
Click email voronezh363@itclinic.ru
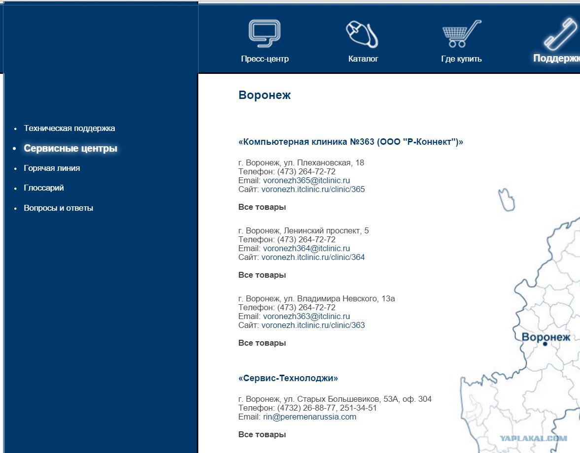(307, 316)
